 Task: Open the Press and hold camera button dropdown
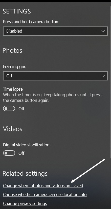(x=55, y=31)
